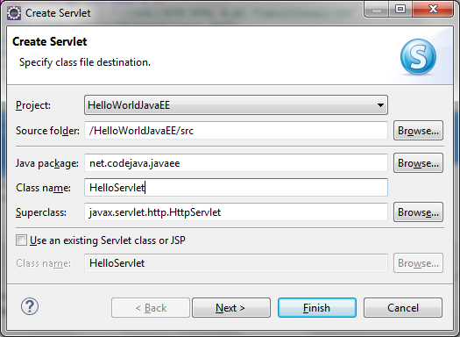Click the Next button
460x337 pixels.
[231, 308]
